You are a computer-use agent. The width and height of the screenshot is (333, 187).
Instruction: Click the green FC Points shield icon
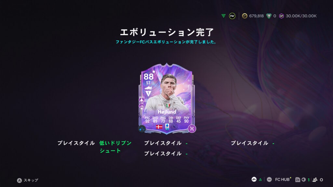(269, 16)
